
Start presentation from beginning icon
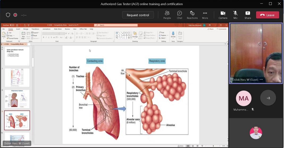(x=28, y=25)
